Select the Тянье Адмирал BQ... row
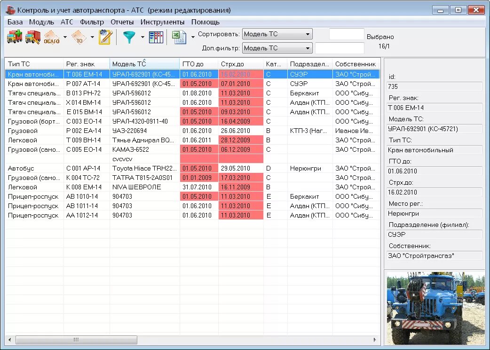Screen dimensions: 490x350 click(x=192, y=140)
